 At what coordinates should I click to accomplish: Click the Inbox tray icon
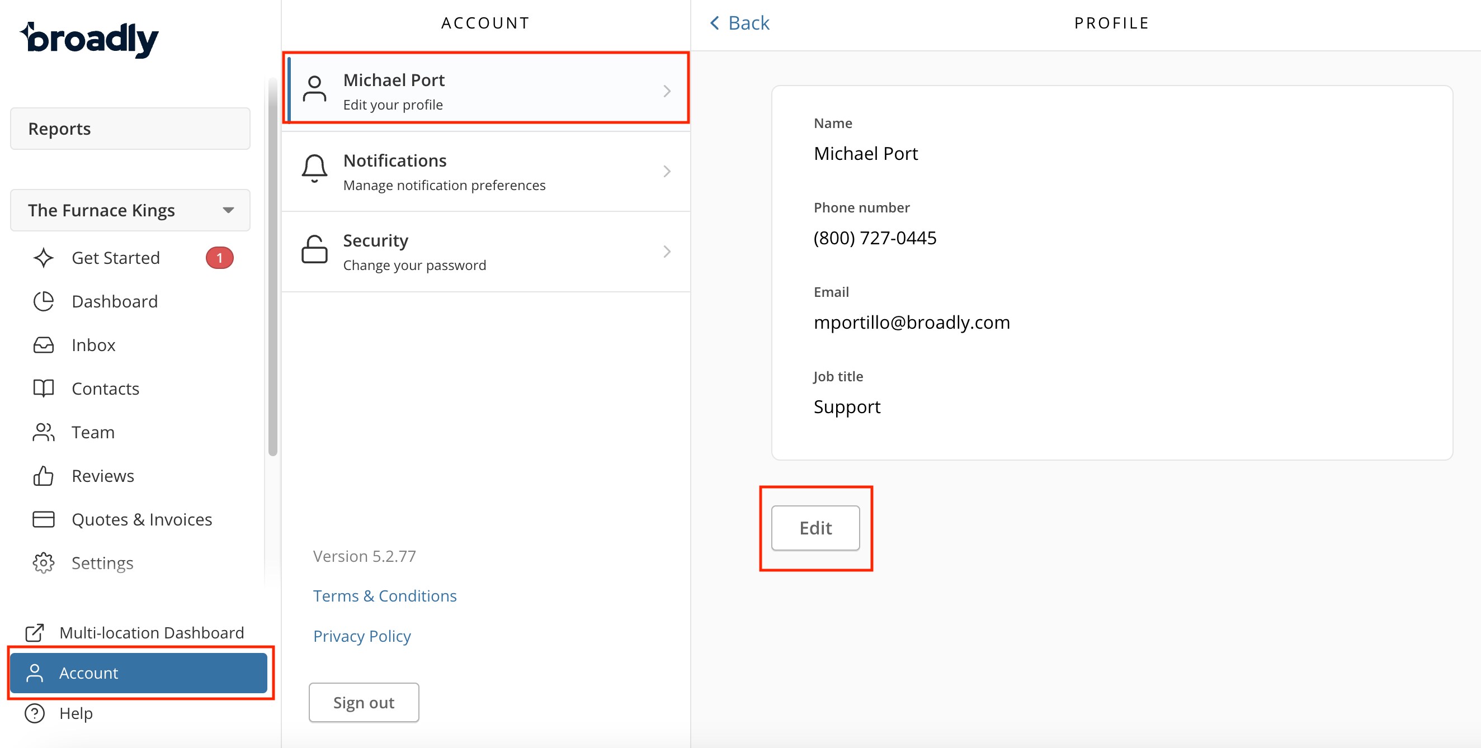[x=44, y=345]
